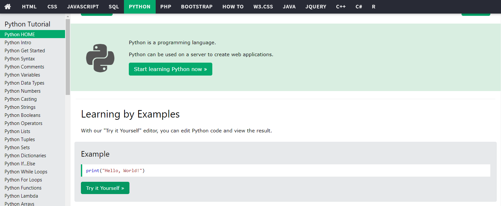Click text 'Python is a programming language.'
This screenshot has width=501, height=206.
(x=172, y=43)
